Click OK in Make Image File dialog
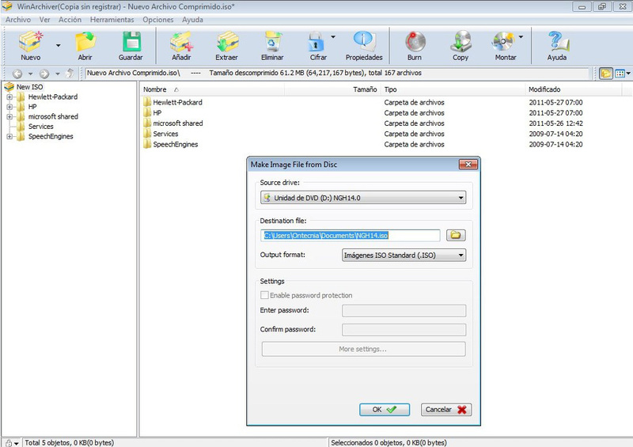Image resolution: width=633 pixels, height=447 pixels. click(385, 410)
